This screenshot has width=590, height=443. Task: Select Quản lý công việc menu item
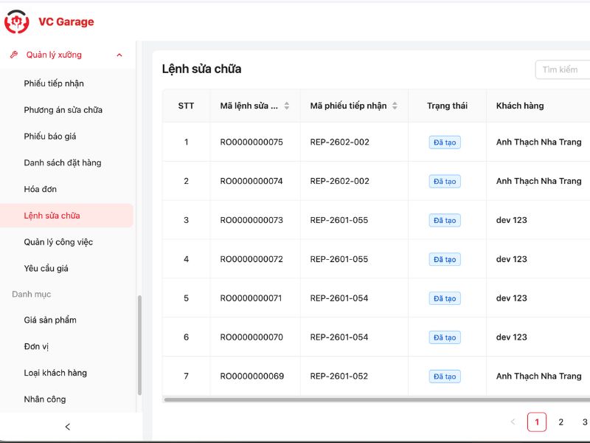click(x=58, y=242)
